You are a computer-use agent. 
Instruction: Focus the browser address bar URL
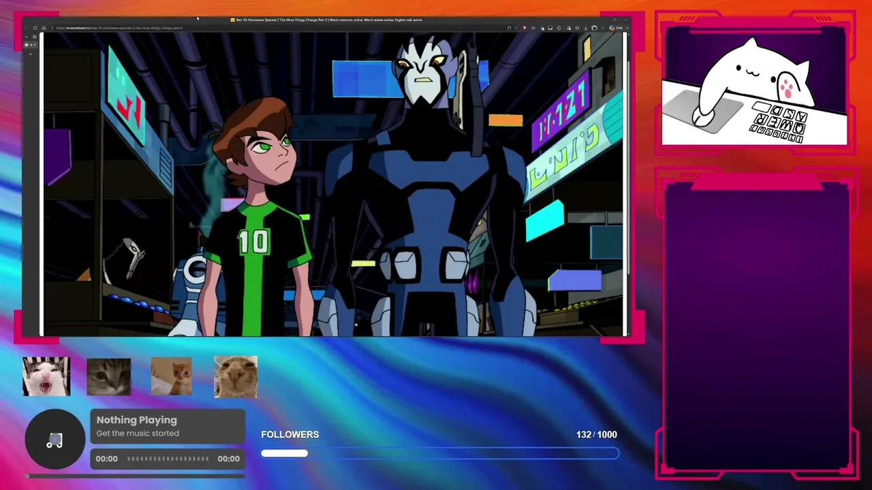[119, 28]
